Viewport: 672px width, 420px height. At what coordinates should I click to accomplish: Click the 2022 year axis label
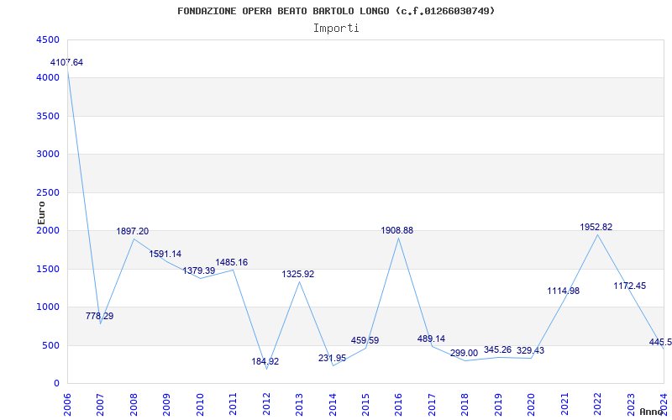point(597,404)
